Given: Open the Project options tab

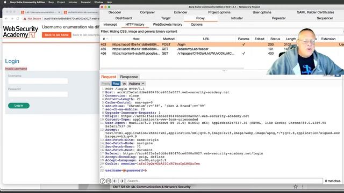Looking at the screenshot, I should (219, 12).
